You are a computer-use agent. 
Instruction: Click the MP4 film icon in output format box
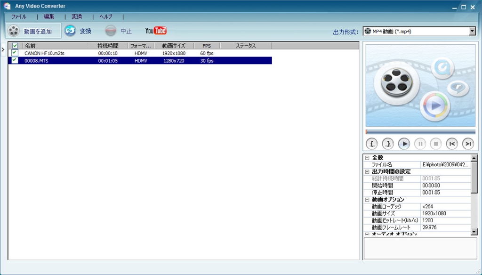(x=367, y=31)
